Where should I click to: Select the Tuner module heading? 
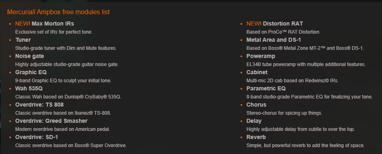pos(23,40)
